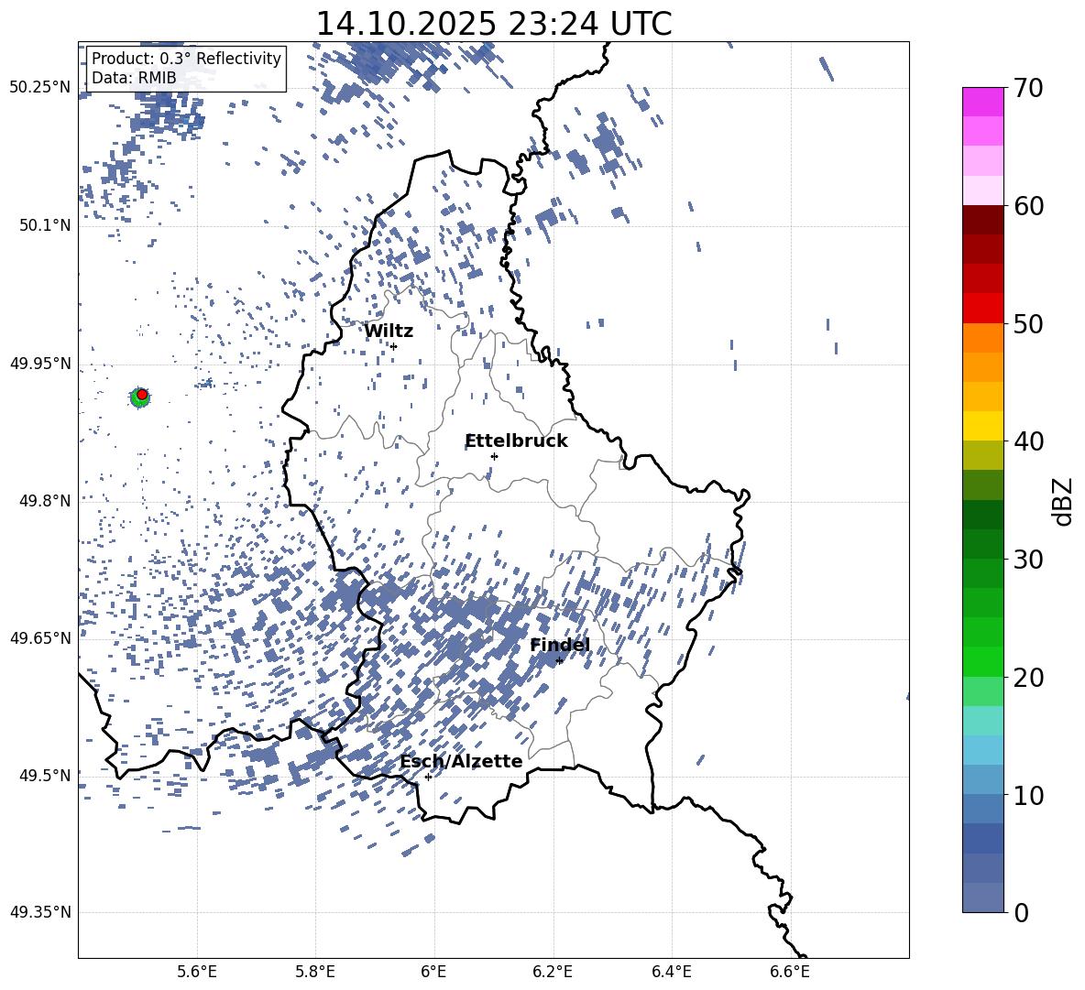Screen dimensions: 1085x990
Task: Click the 49.95°N latitude label
Action: click(x=40, y=364)
